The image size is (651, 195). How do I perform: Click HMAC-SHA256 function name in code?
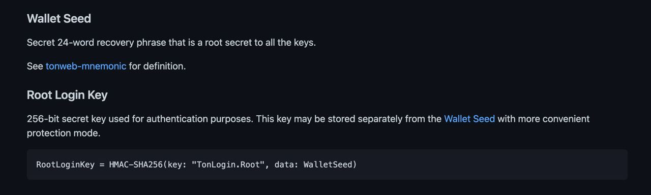coord(136,165)
